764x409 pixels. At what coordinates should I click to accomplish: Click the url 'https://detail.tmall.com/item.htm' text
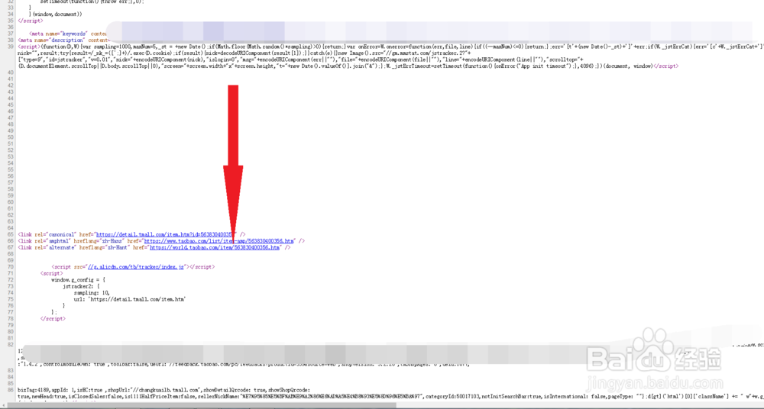click(130, 299)
